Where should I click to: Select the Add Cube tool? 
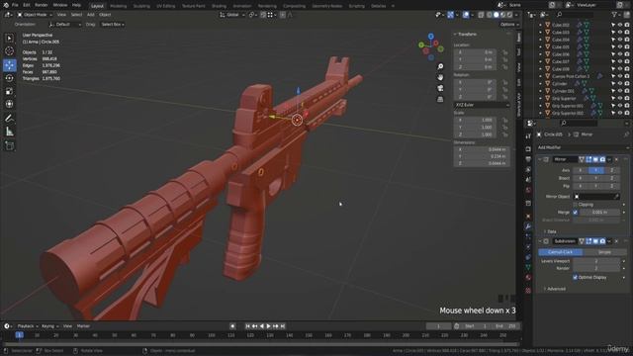9,145
